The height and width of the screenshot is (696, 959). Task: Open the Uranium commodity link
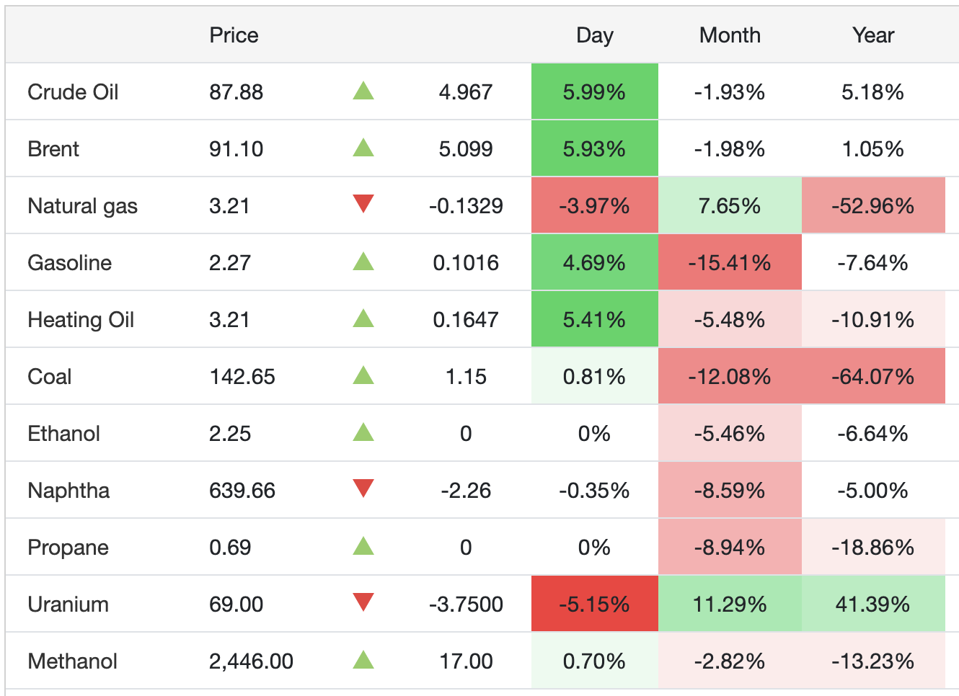[x=68, y=604]
